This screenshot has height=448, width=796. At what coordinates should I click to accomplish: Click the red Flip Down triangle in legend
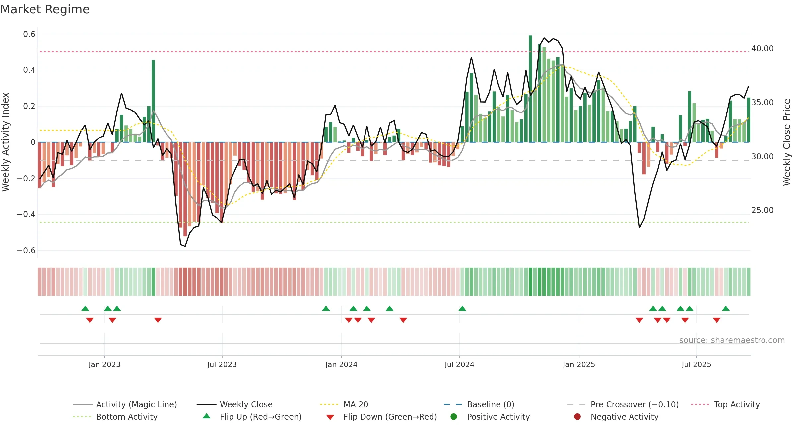click(330, 417)
